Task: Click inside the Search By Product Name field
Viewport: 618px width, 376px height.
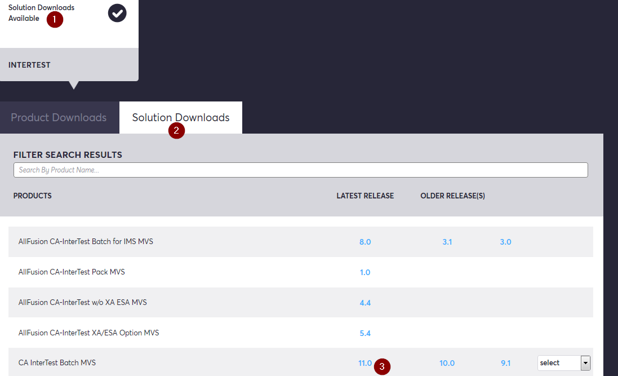Action: 300,170
